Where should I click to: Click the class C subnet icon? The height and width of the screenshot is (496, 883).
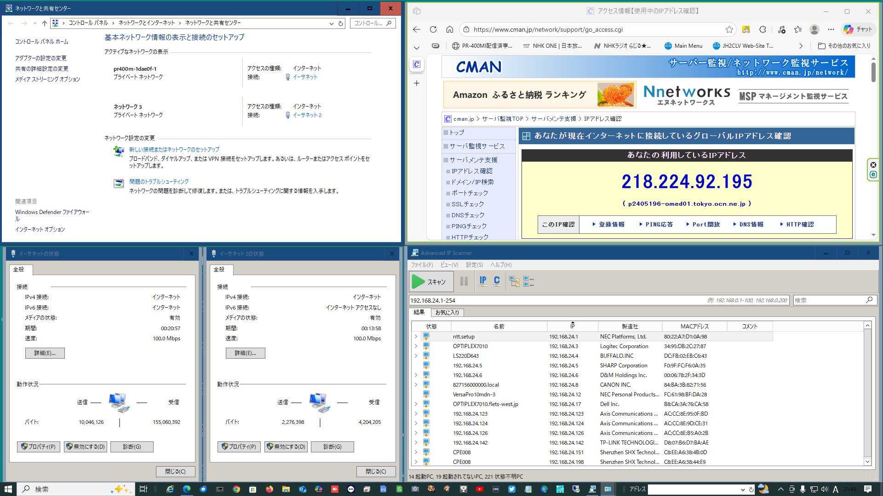coord(497,281)
